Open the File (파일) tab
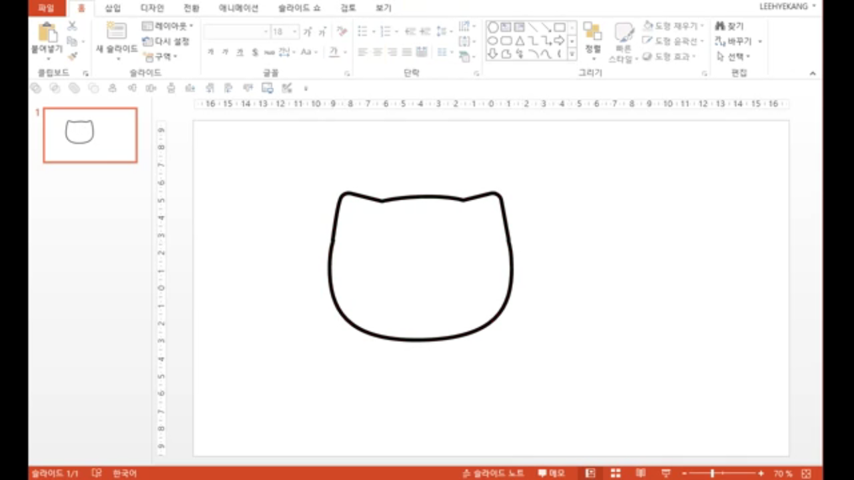Image resolution: width=854 pixels, height=480 pixels. [x=47, y=8]
